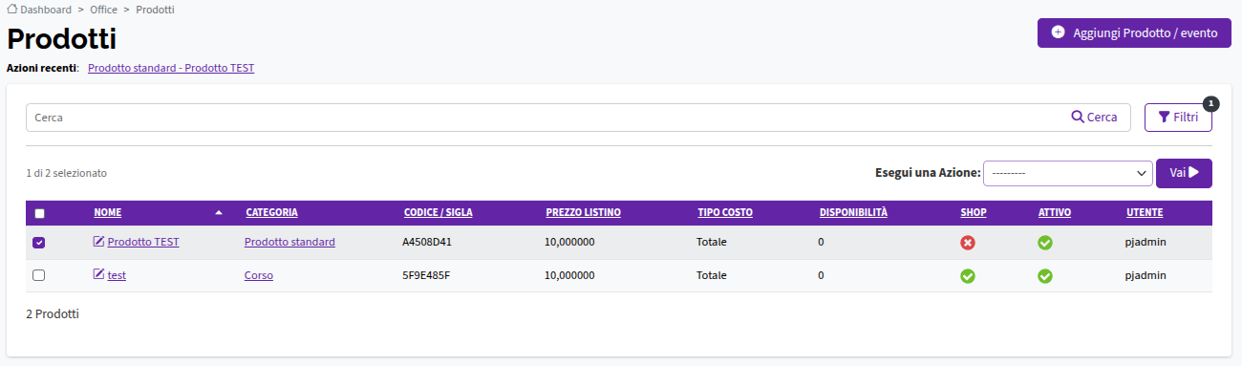The image size is (1242, 366).
Task: Click the green Attivo checkmark of Prodotto TEST
Action: point(1045,243)
